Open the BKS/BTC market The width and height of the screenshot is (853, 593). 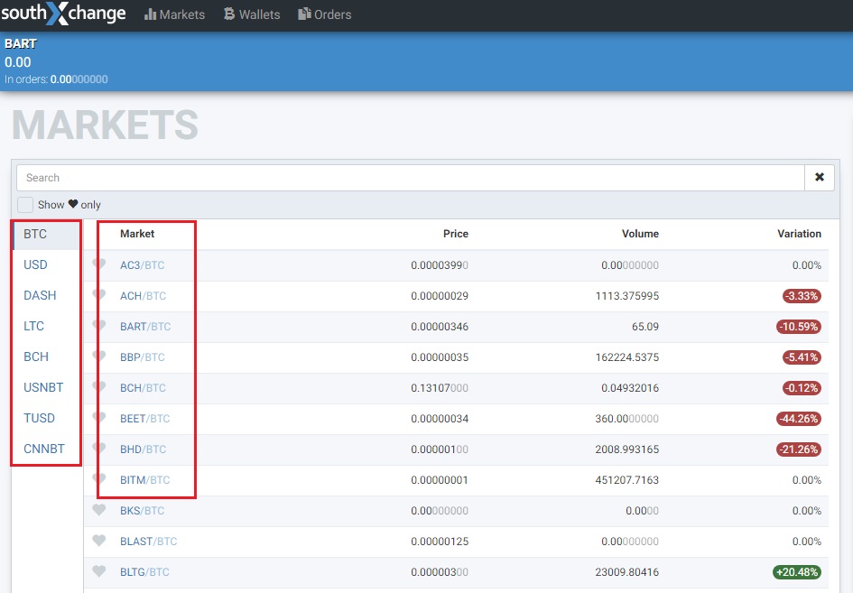coord(142,511)
